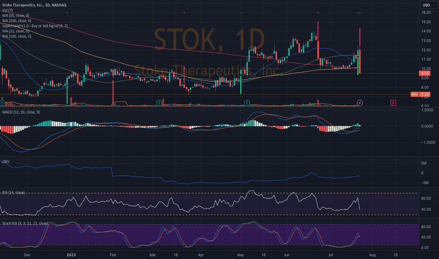Click the Jul label on time axis

click(330, 255)
